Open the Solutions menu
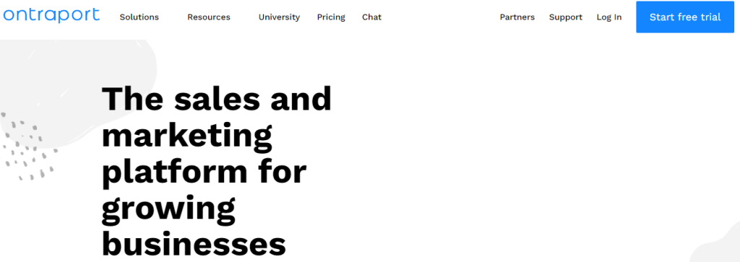The height and width of the screenshot is (262, 740). pyautogui.click(x=139, y=17)
